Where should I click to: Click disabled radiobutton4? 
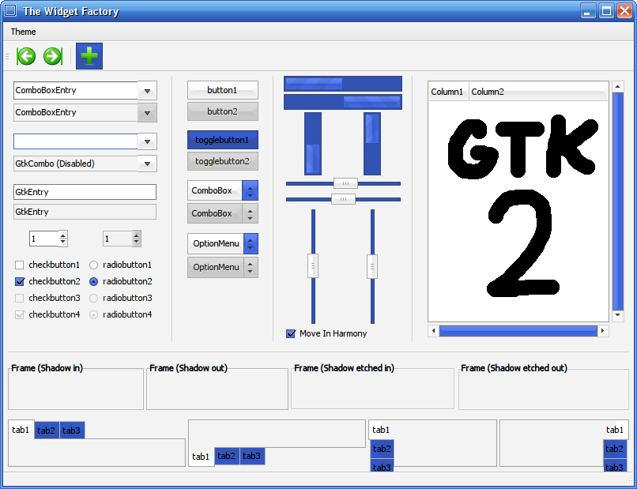(x=93, y=314)
